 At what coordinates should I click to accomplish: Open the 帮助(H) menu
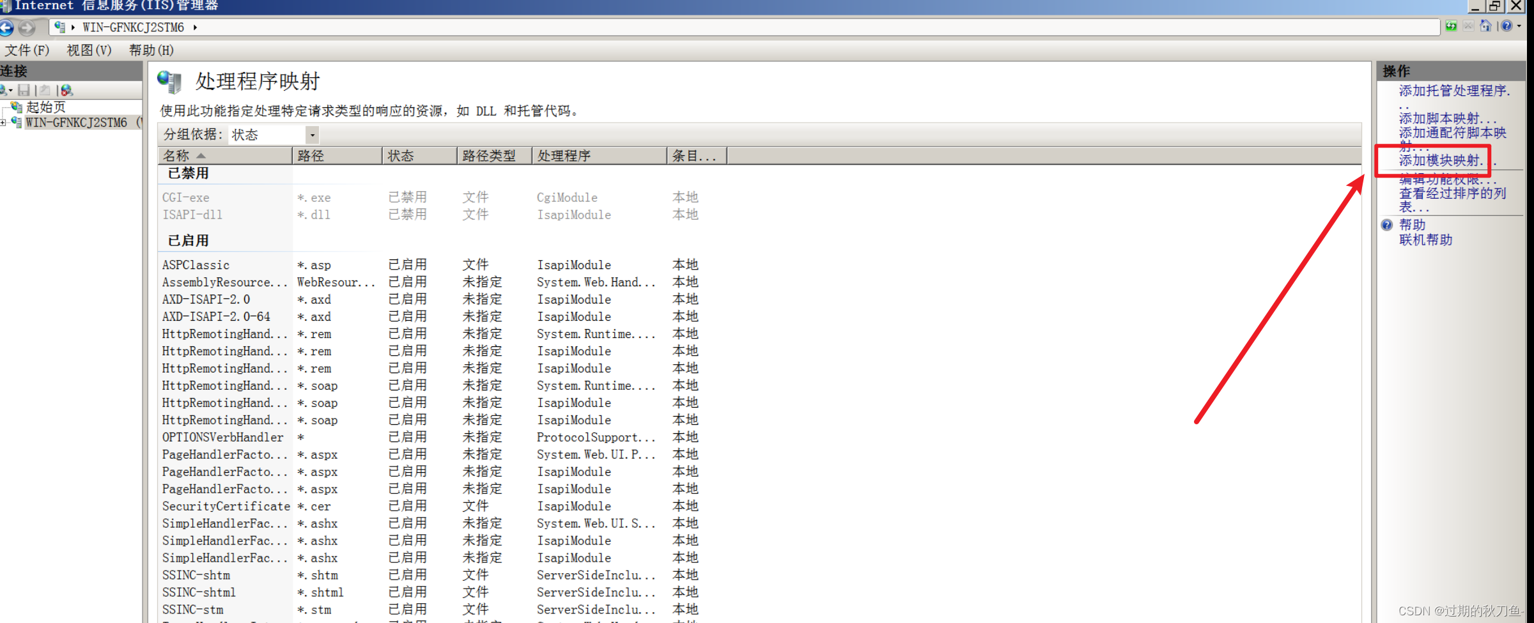coord(151,50)
